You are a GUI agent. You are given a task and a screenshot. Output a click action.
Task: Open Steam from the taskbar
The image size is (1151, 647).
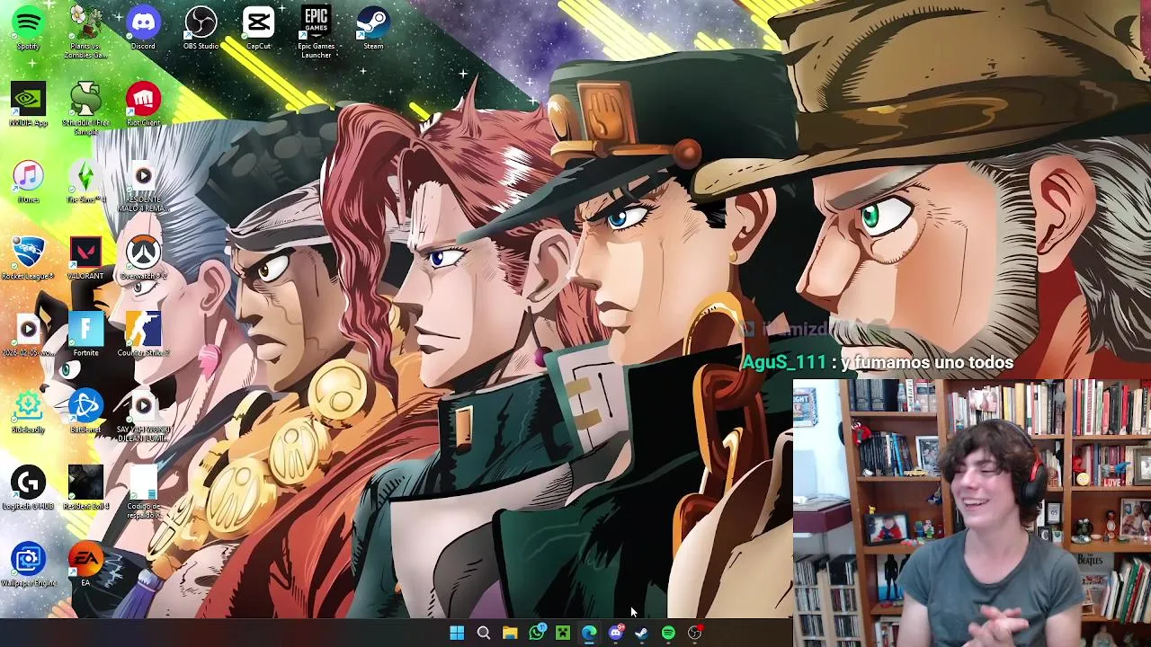tap(642, 634)
